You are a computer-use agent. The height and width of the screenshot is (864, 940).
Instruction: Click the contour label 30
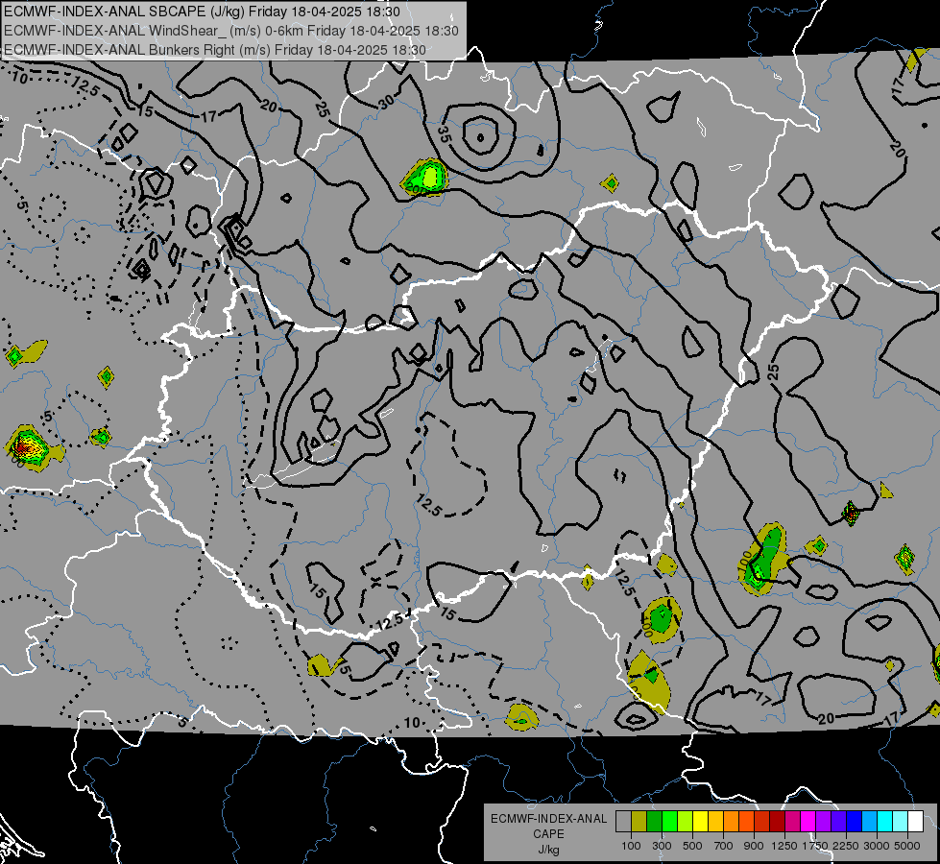coord(387,102)
